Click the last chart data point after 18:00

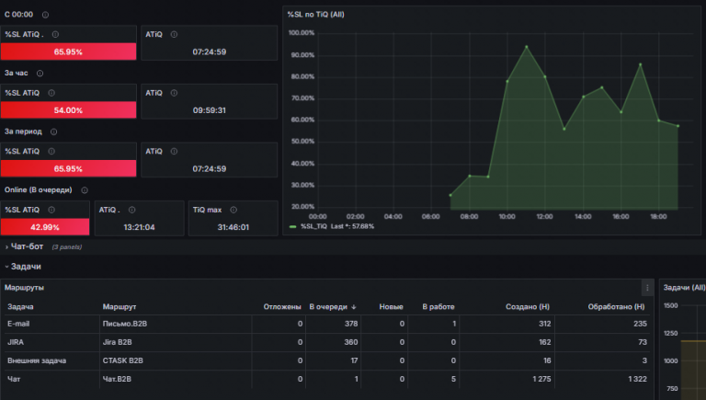(x=678, y=126)
